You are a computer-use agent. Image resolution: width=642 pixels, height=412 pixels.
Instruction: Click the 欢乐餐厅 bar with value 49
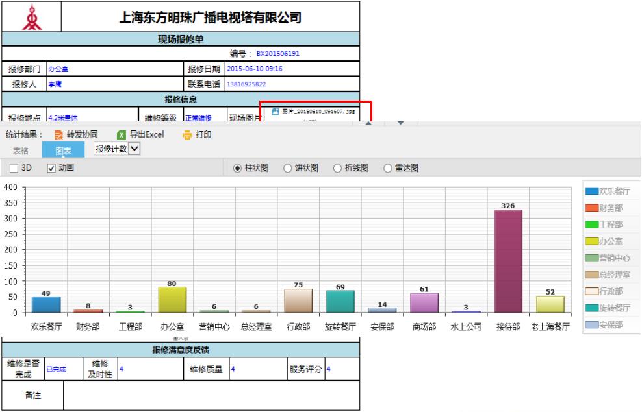coord(46,305)
